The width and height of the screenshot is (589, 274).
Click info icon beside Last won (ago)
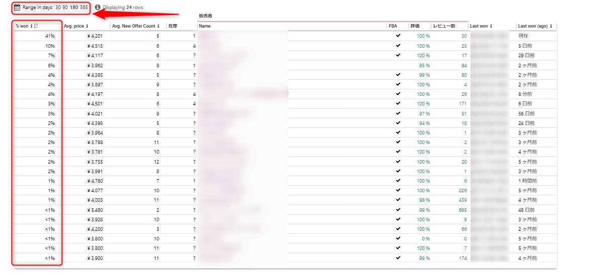point(551,26)
